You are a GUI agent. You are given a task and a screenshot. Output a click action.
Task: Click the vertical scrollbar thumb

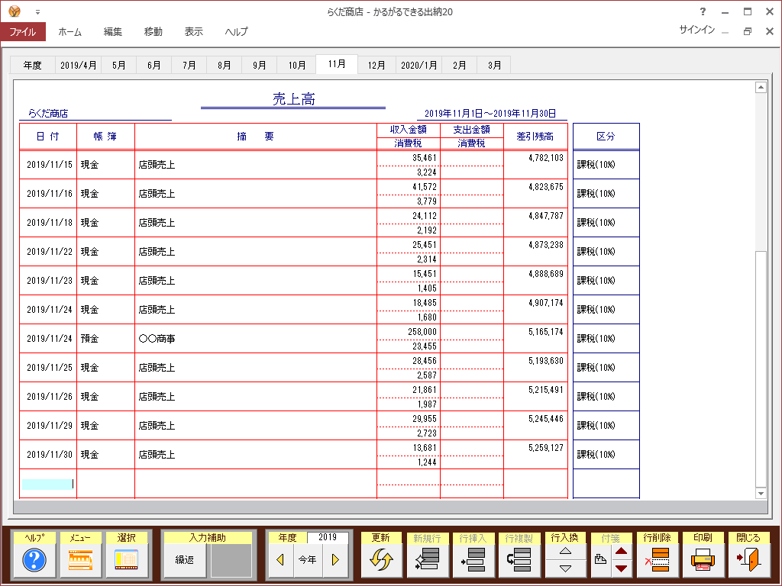(761, 369)
